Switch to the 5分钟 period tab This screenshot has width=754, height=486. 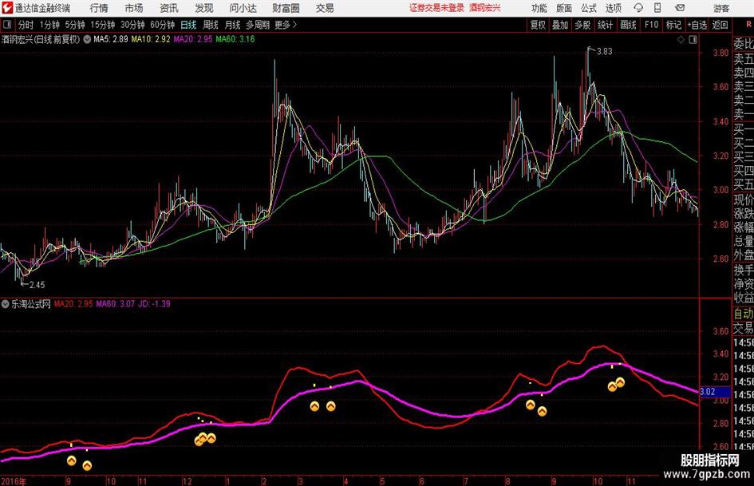[74, 25]
